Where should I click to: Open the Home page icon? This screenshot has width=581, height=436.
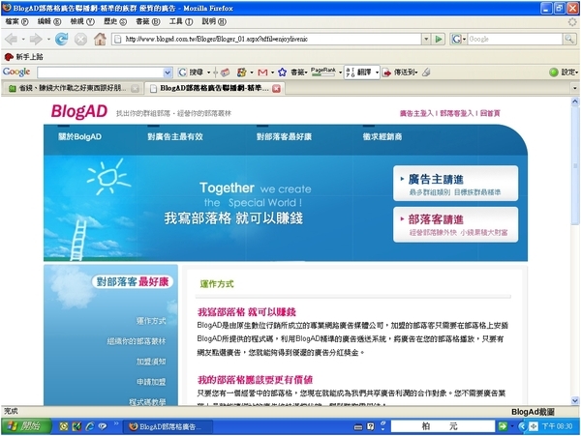coord(100,39)
